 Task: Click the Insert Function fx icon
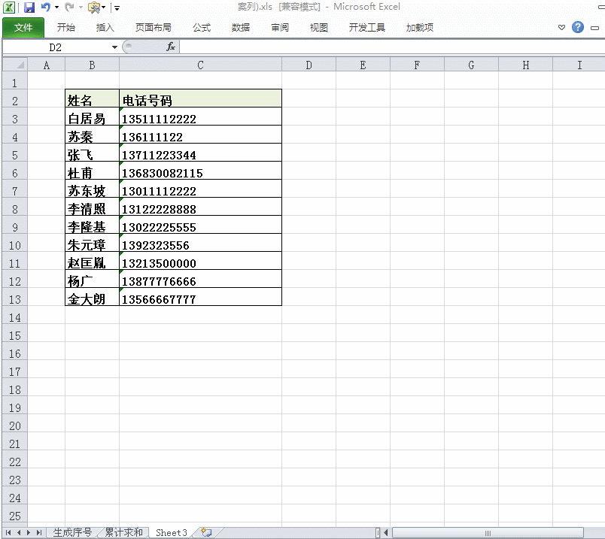[171, 47]
